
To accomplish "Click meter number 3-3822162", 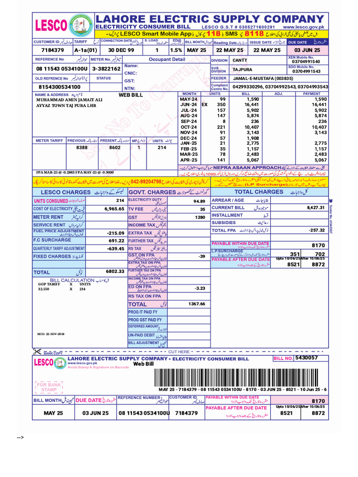I will click(x=106, y=69).
